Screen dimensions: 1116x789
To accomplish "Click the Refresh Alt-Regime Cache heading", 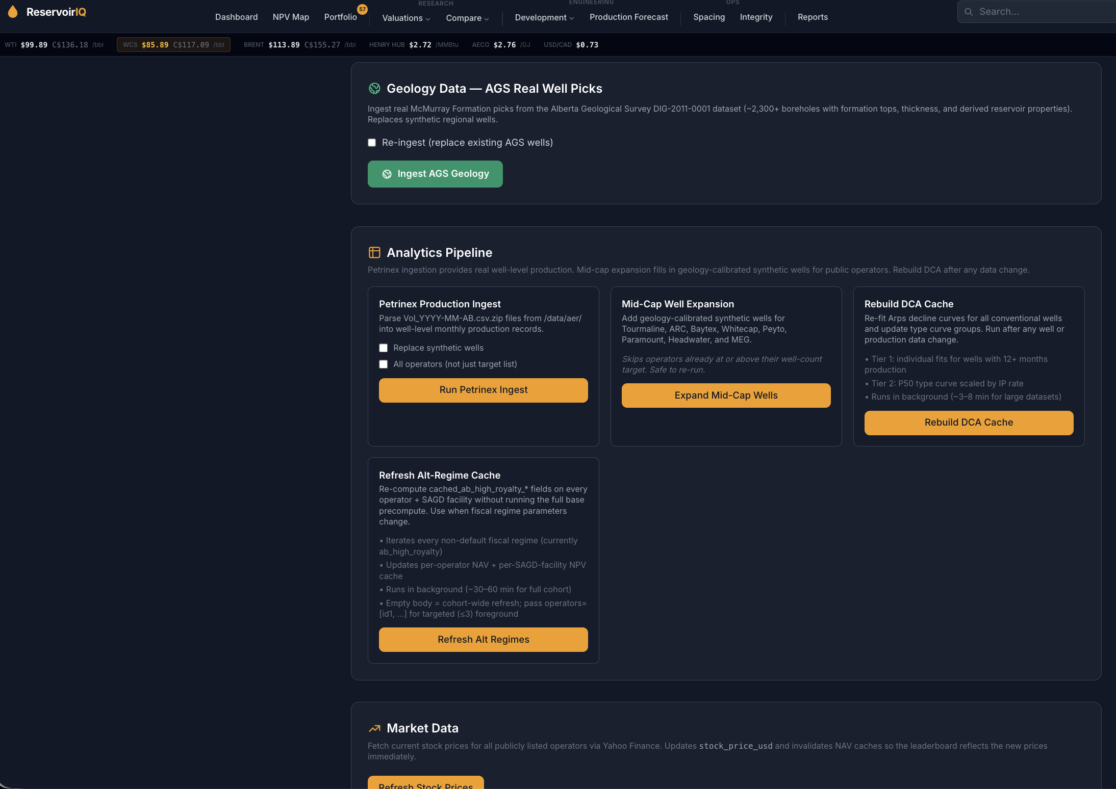I will 440,476.
